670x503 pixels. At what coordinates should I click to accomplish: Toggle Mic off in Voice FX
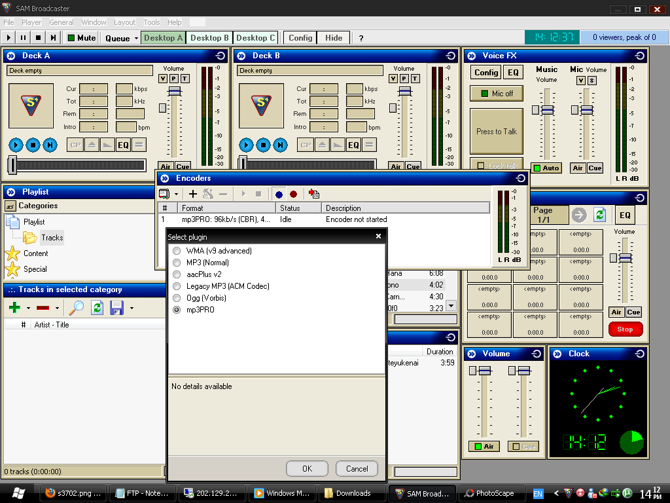click(497, 93)
